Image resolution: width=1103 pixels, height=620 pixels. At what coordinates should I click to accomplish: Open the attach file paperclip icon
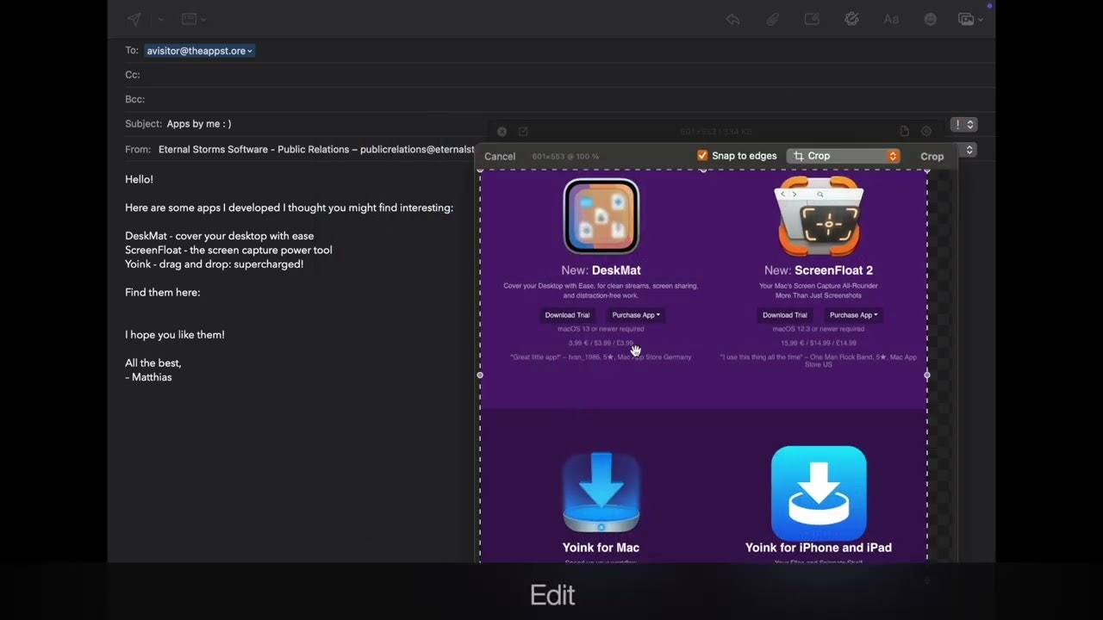pyautogui.click(x=772, y=19)
